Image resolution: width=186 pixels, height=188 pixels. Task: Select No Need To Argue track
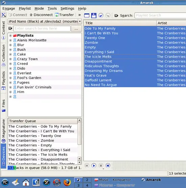tap(135, 85)
